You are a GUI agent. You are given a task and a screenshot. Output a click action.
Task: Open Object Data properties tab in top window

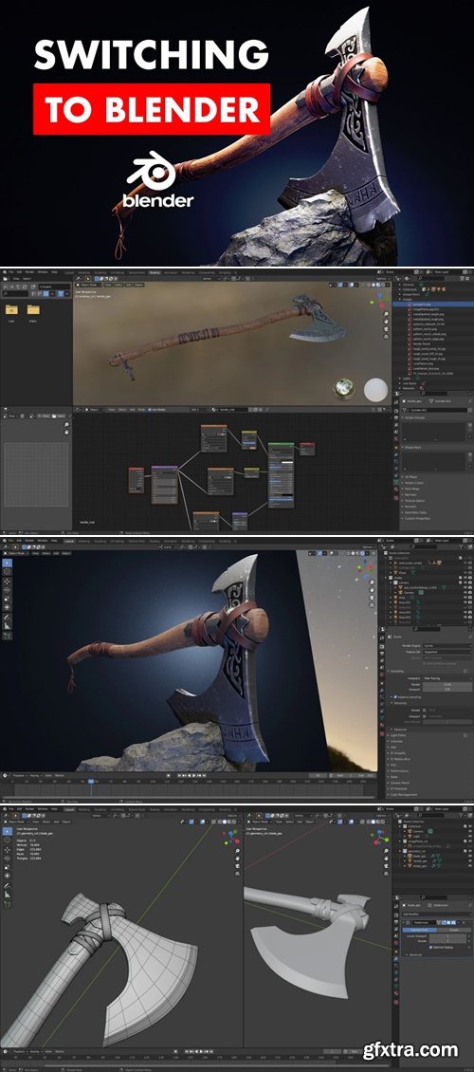pos(397,481)
